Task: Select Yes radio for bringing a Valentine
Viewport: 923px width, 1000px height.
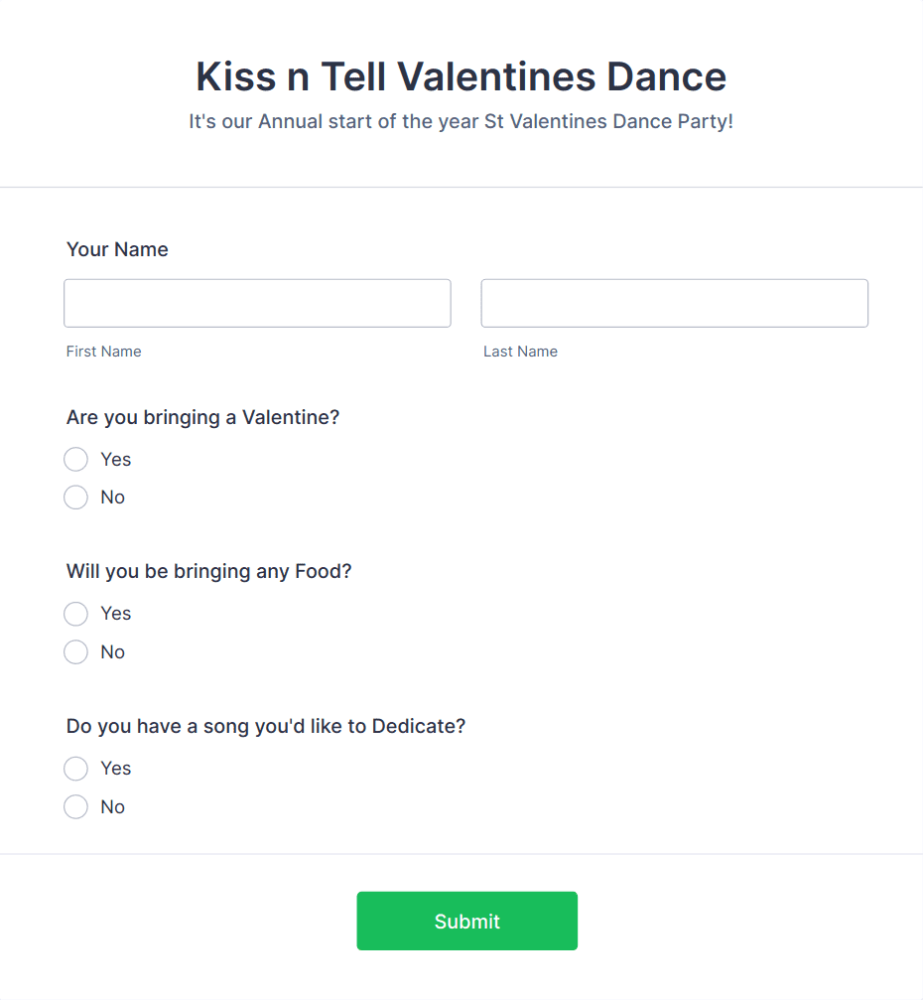Action: tap(76, 460)
